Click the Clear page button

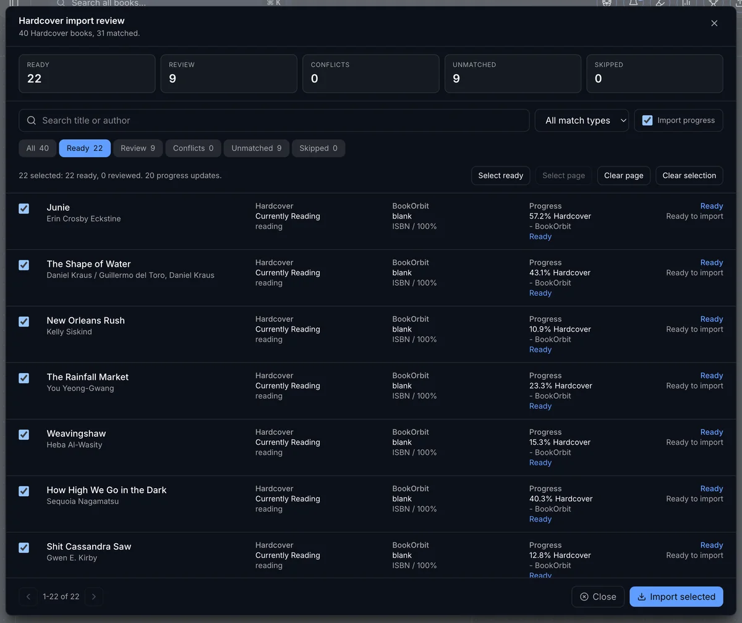[624, 176]
